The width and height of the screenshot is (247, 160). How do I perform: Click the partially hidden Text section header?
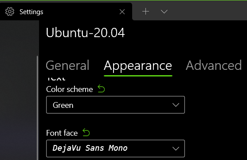56,79
